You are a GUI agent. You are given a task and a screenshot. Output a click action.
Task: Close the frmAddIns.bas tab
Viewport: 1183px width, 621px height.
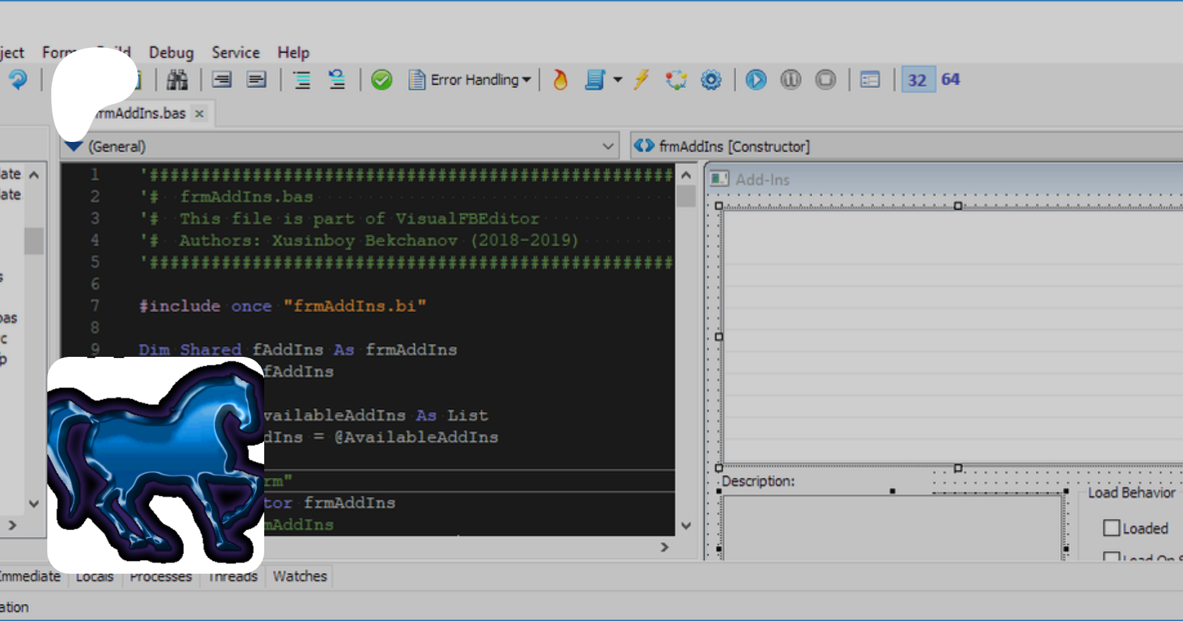pyautogui.click(x=200, y=114)
